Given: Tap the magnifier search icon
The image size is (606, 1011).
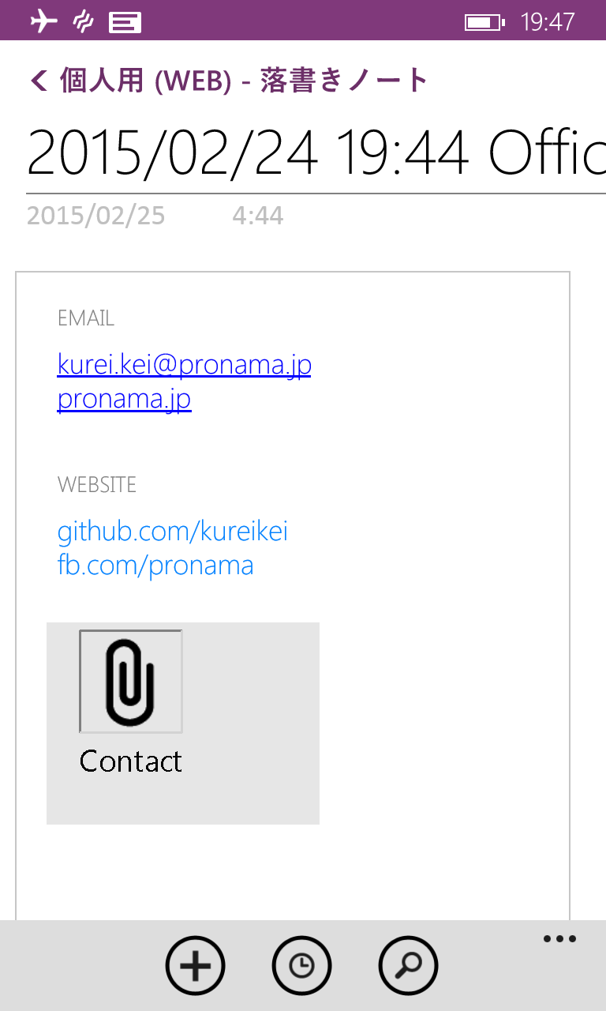Looking at the screenshot, I should tap(408, 965).
